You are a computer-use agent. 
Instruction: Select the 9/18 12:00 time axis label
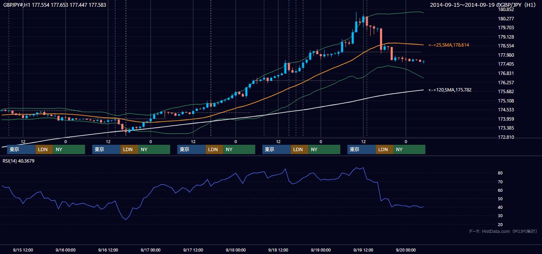click(278, 250)
